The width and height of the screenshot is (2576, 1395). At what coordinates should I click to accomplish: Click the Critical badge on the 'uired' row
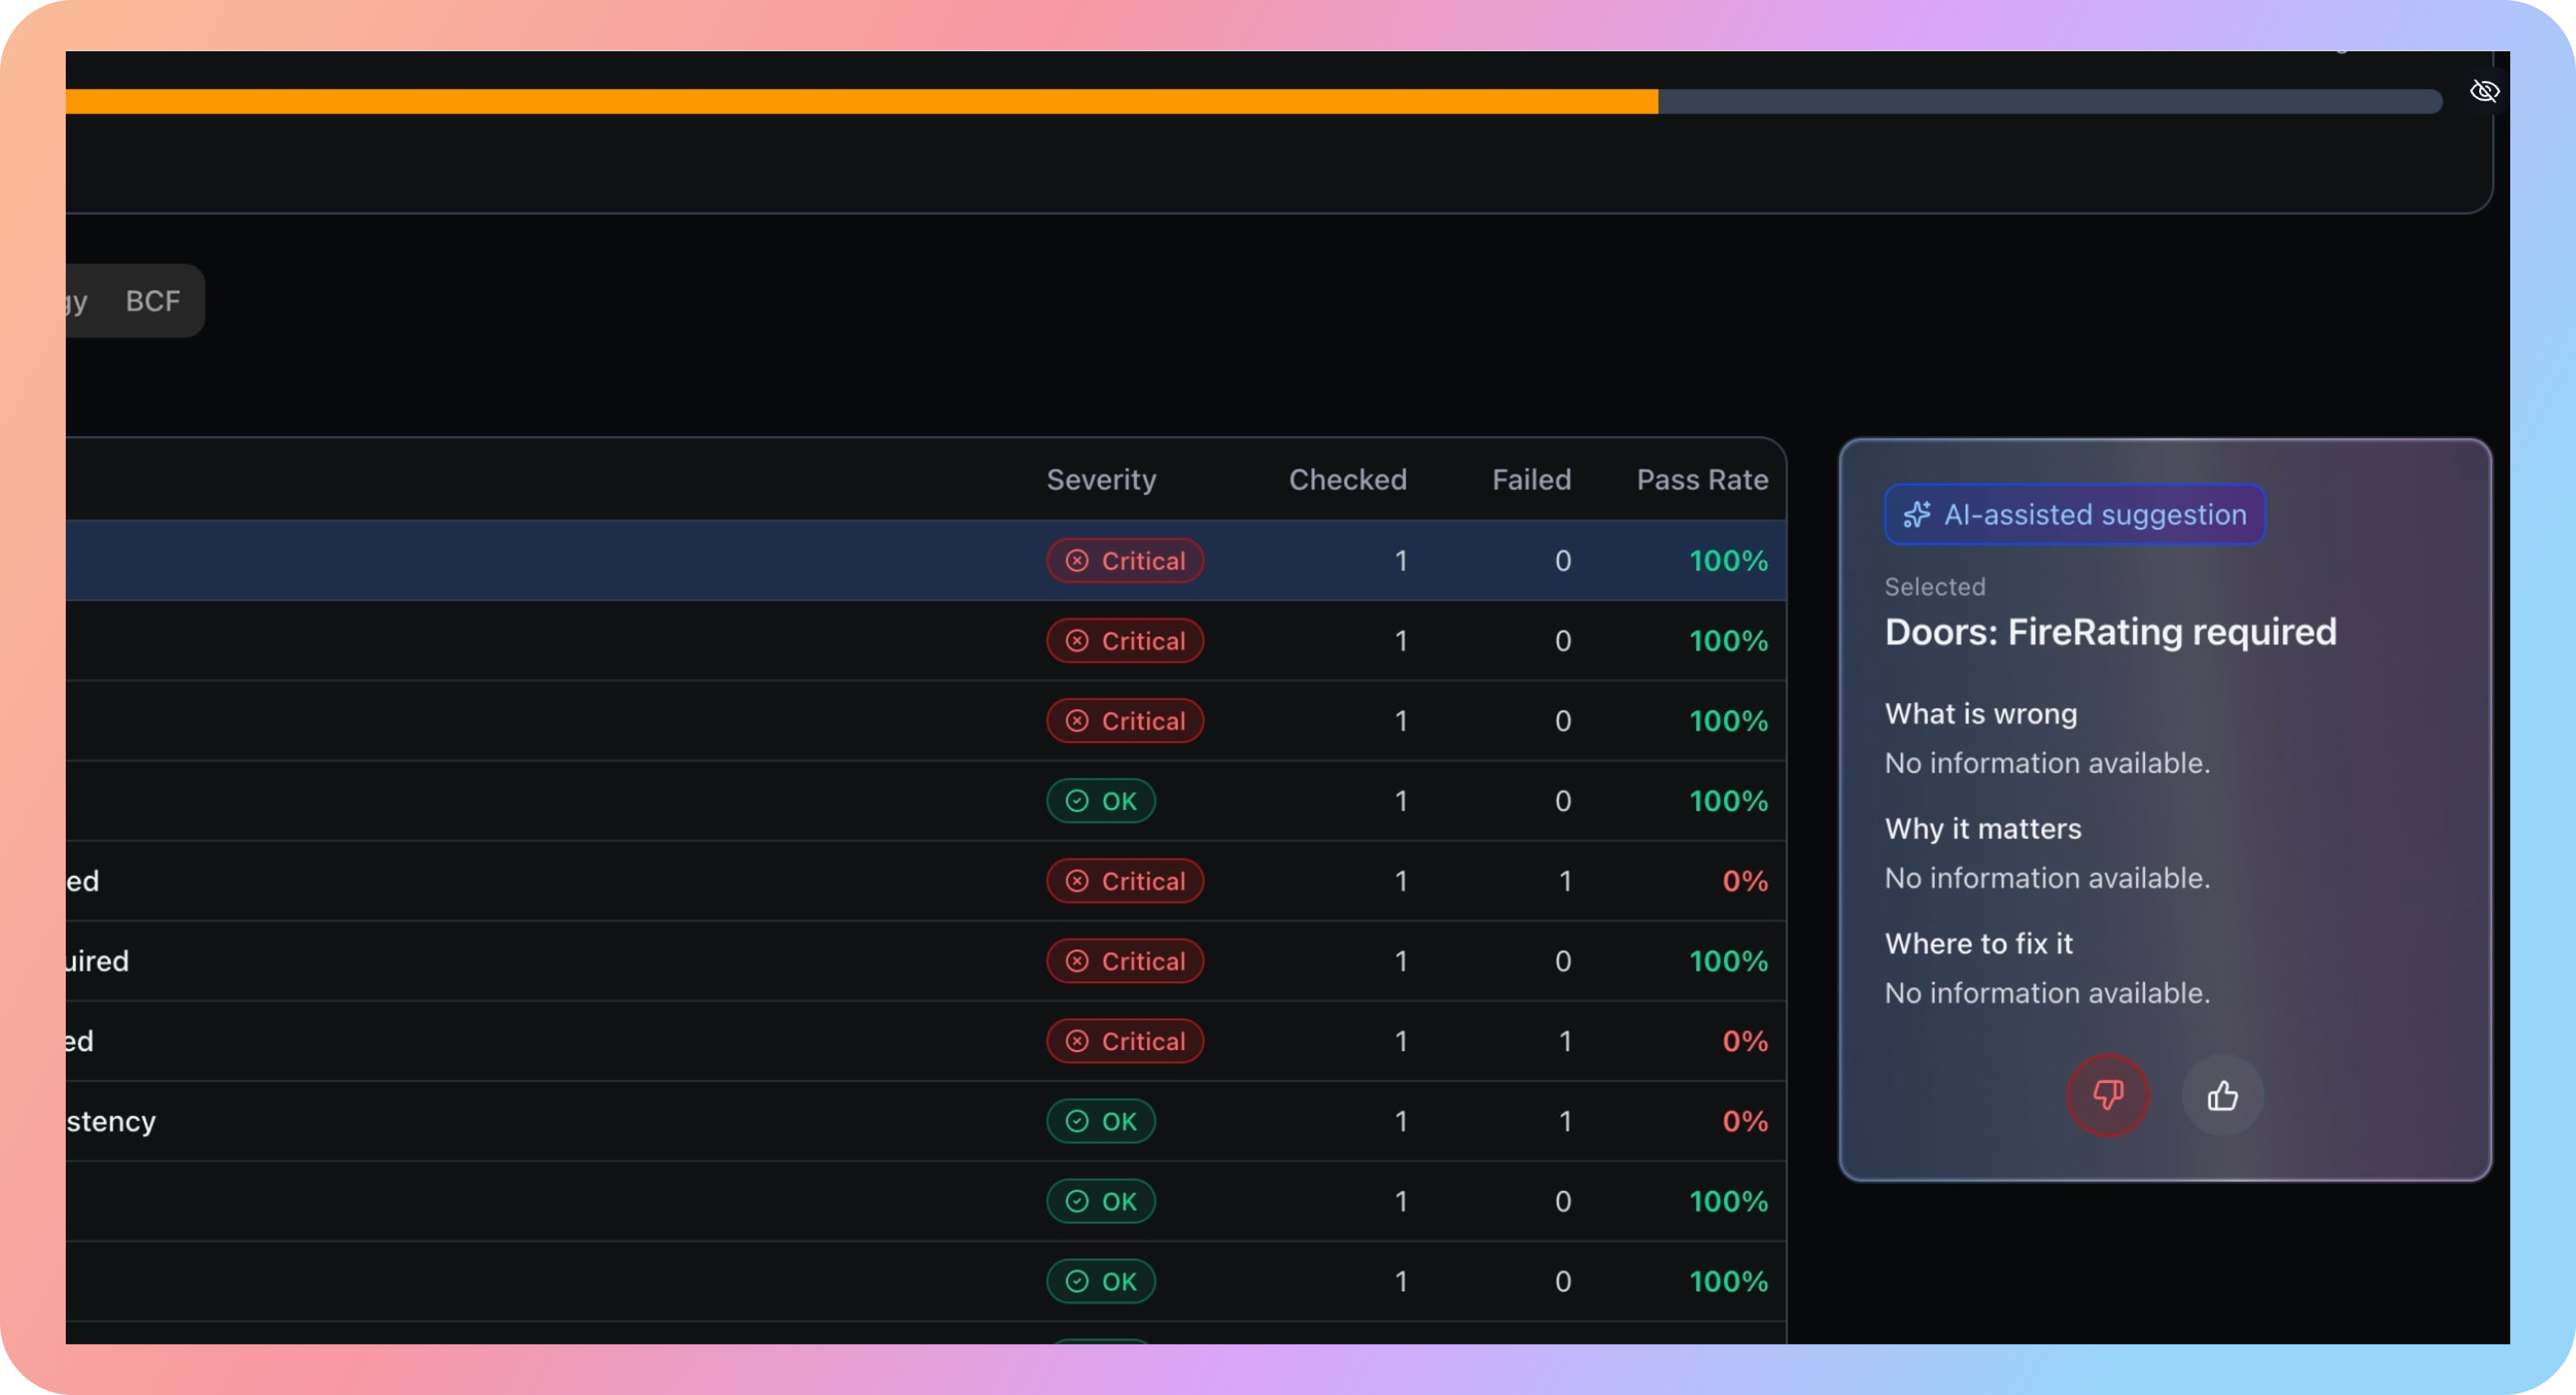click(x=1124, y=961)
